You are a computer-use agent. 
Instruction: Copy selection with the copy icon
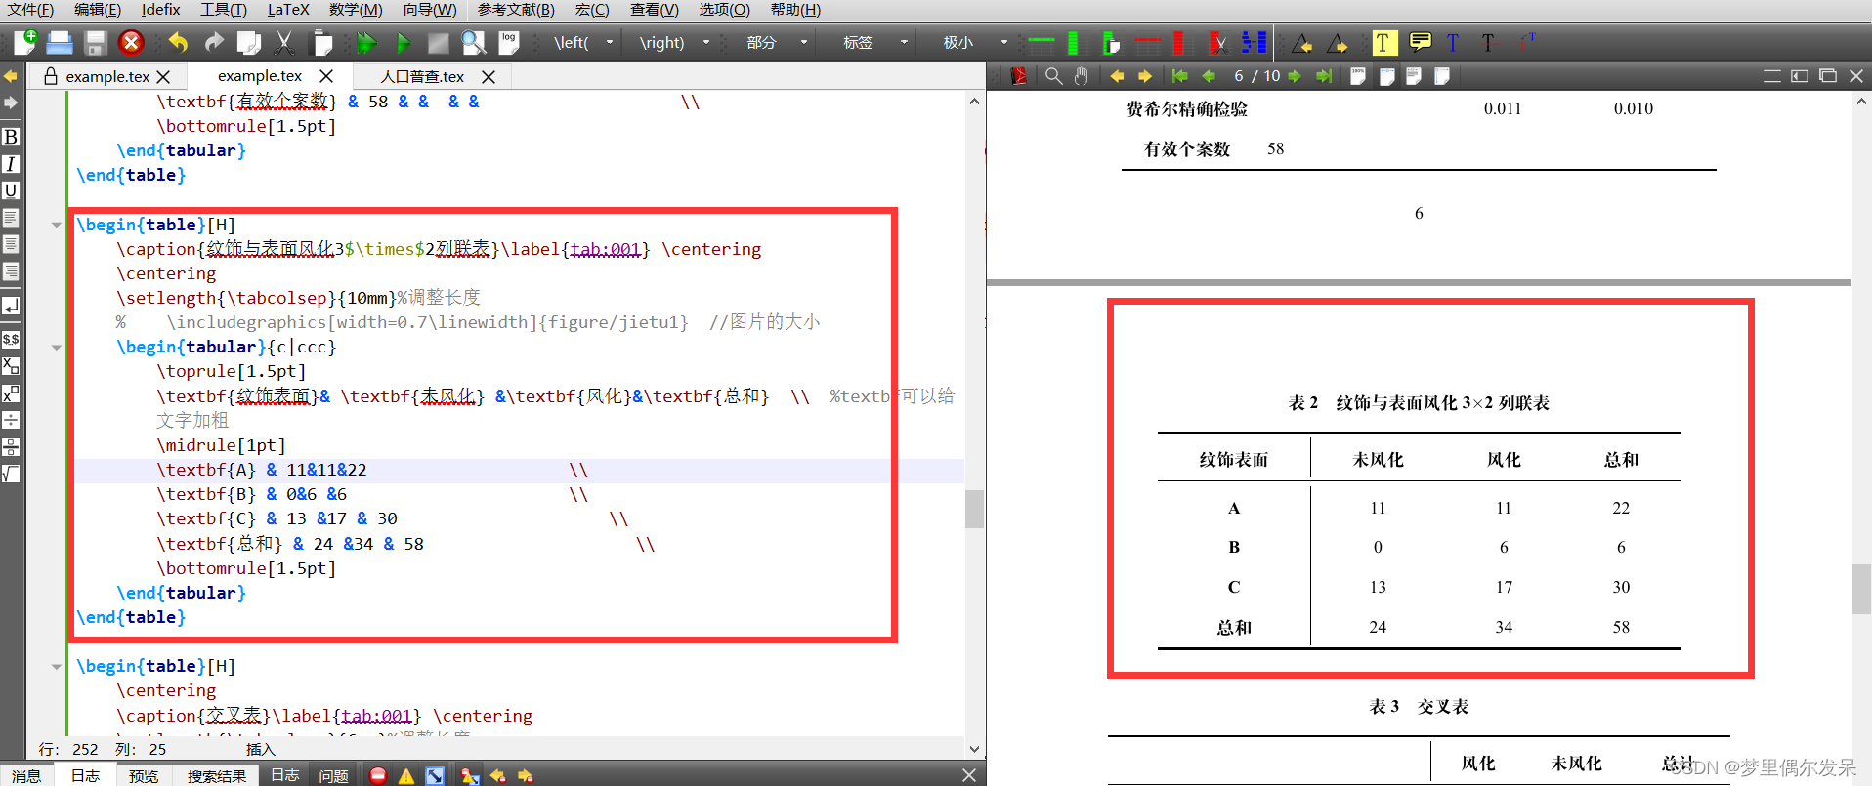tap(249, 43)
